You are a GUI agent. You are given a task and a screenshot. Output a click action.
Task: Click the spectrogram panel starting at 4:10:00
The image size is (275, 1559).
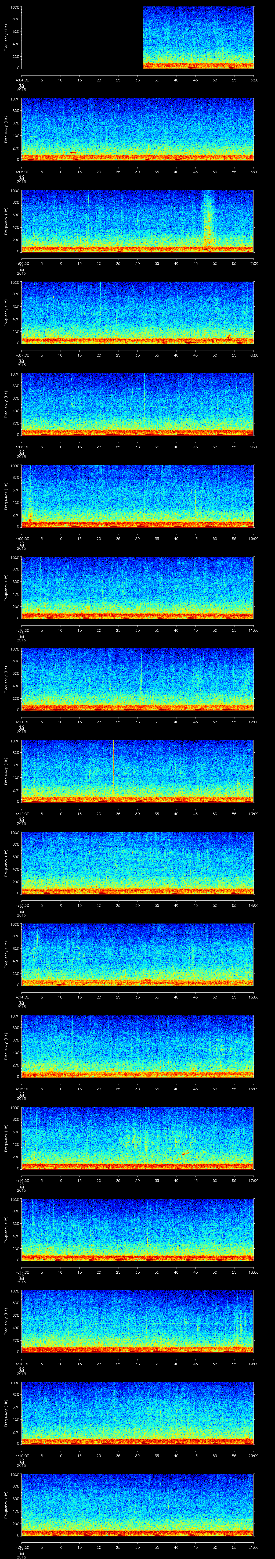138,588
